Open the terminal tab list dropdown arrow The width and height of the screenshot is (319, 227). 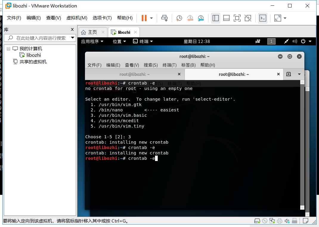pyautogui.click(x=299, y=74)
